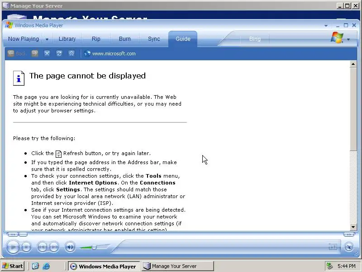Toggle the shuffle/repeat icon near seek bar
The image size is (362, 272).
(333, 247)
